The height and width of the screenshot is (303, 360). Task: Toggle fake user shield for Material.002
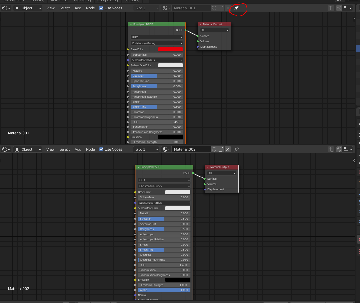click(x=214, y=149)
